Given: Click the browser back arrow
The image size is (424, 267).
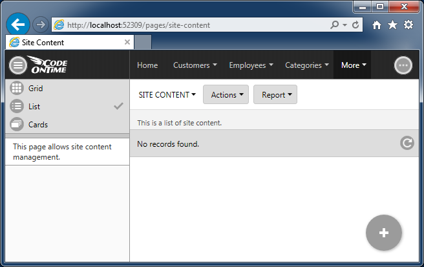Looking at the screenshot, I should point(17,25).
